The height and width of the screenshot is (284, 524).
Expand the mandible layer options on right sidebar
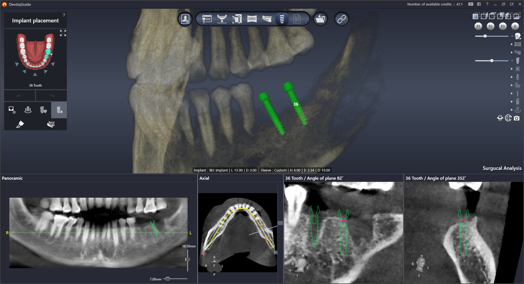click(511, 52)
